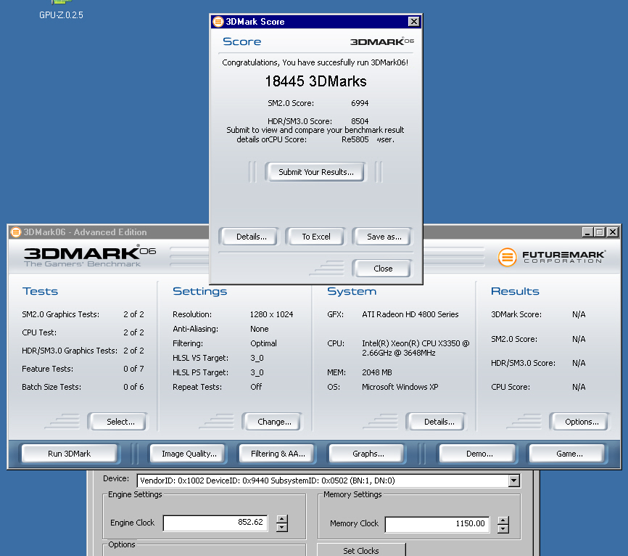Click the Run 3DMark button
Image resolution: width=628 pixels, height=556 pixels.
click(x=70, y=454)
